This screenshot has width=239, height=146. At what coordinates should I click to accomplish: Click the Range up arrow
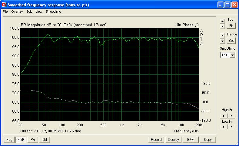pyautogui.click(x=222, y=36)
